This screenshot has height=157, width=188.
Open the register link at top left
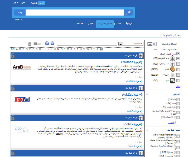[16, 3]
